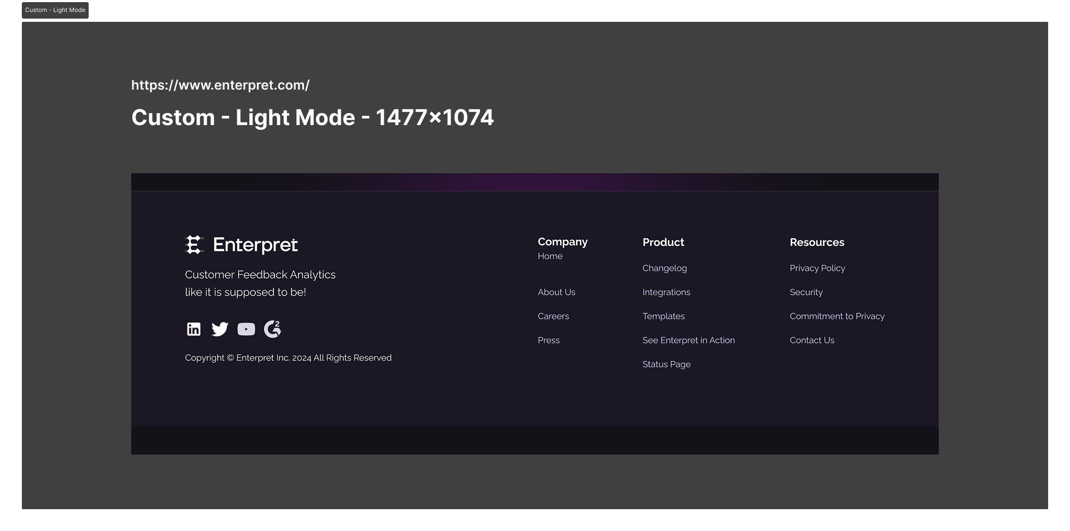Viewport: 1070px width, 531px height.
Task: Open the G2 review icon
Action: pos(272,329)
